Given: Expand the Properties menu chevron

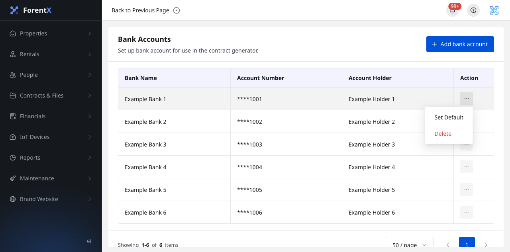Looking at the screenshot, I should (90, 33).
